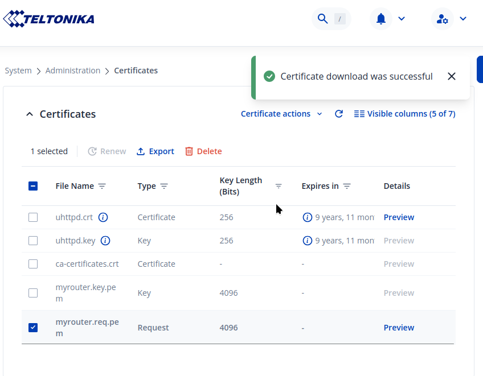Image resolution: width=483 pixels, height=376 pixels.
Task: Open user settings account menu
Action: 443,19
